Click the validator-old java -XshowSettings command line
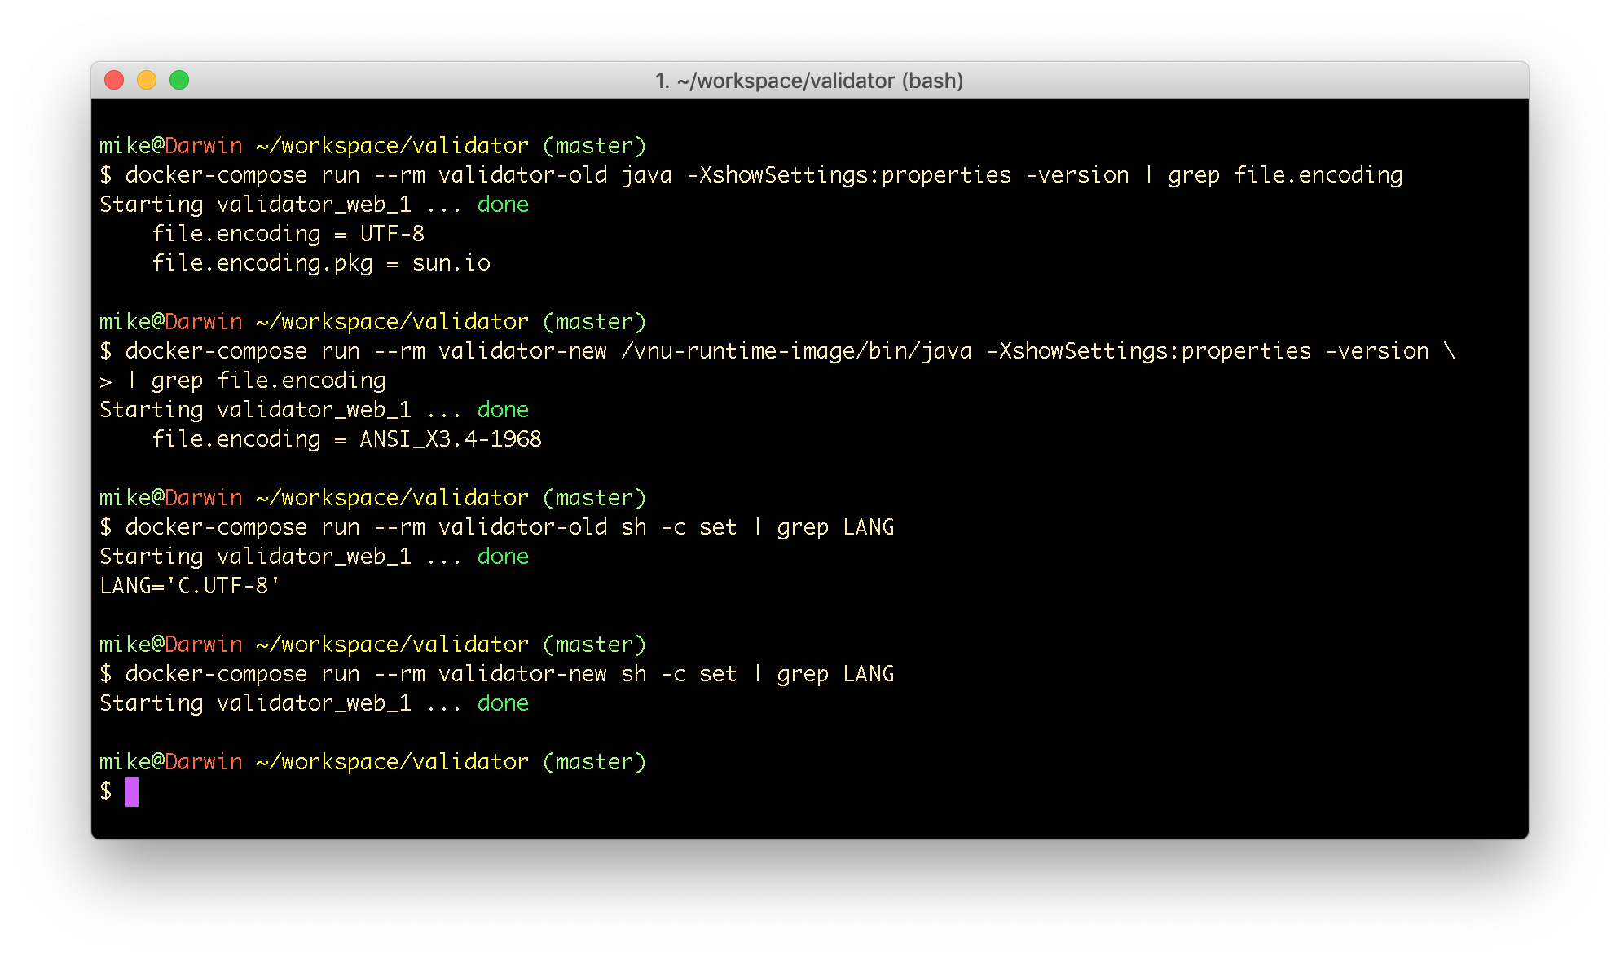This screenshot has height=960, width=1620. (751, 175)
